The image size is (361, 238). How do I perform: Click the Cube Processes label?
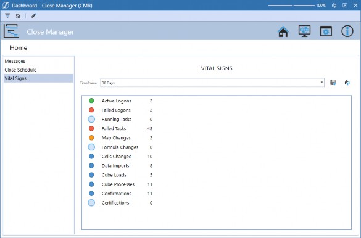pyautogui.click(x=118, y=184)
